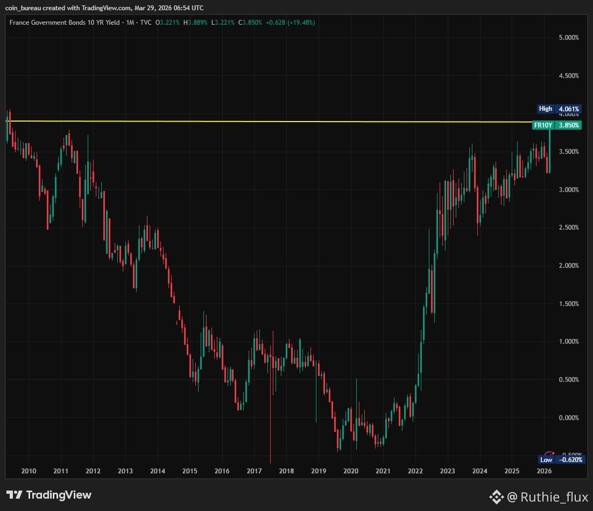Screen dimensions: 593x511
Task: Click the 2024 year label
Action: pos(480,471)
